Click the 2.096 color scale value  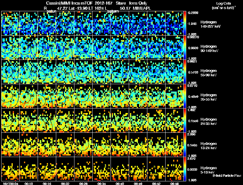click(191, 135)
